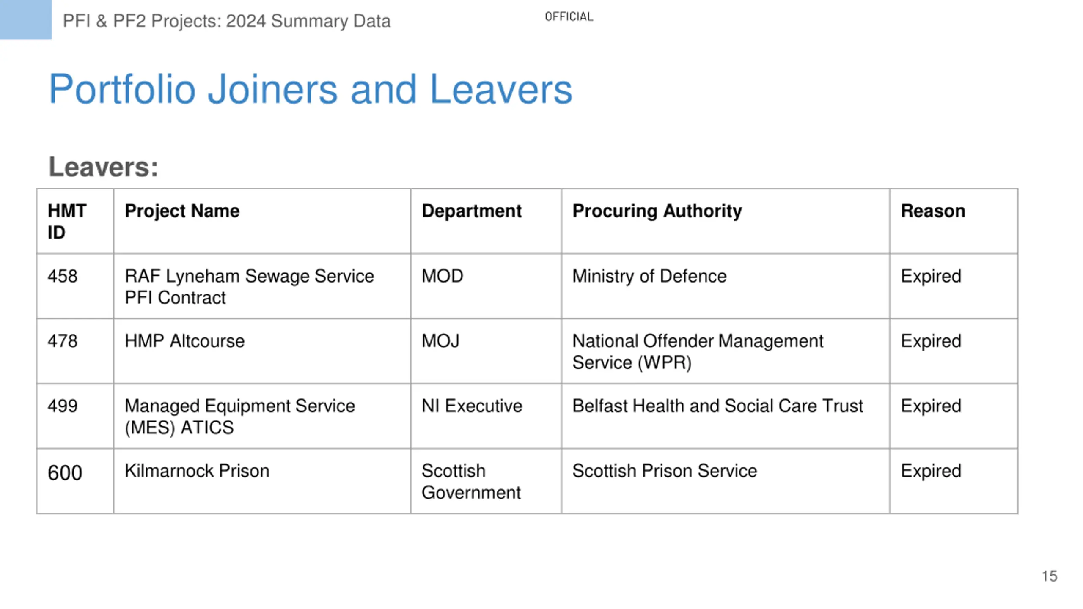Click Belfast Health and Social Care Trust

point(717,406)
